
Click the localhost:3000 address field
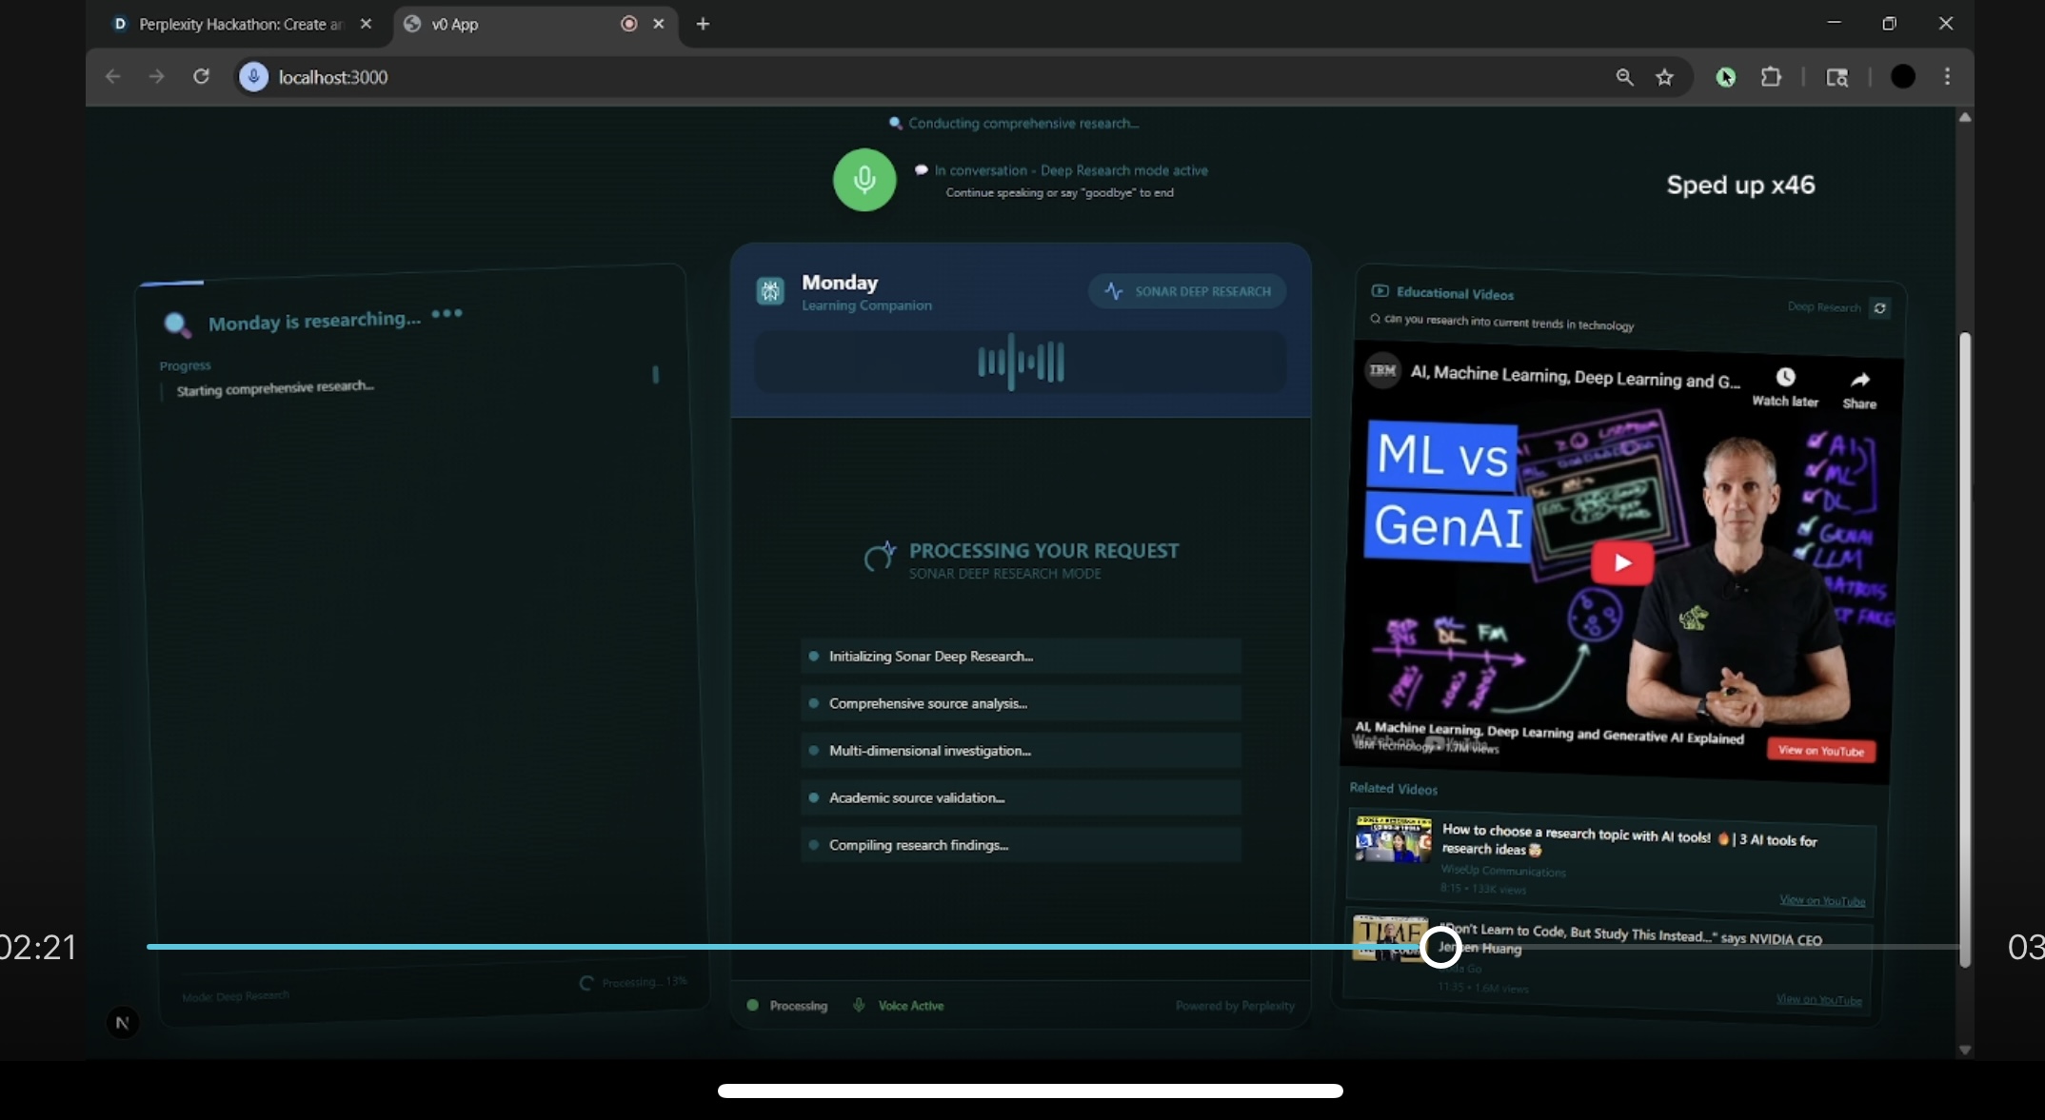(332, 77)
